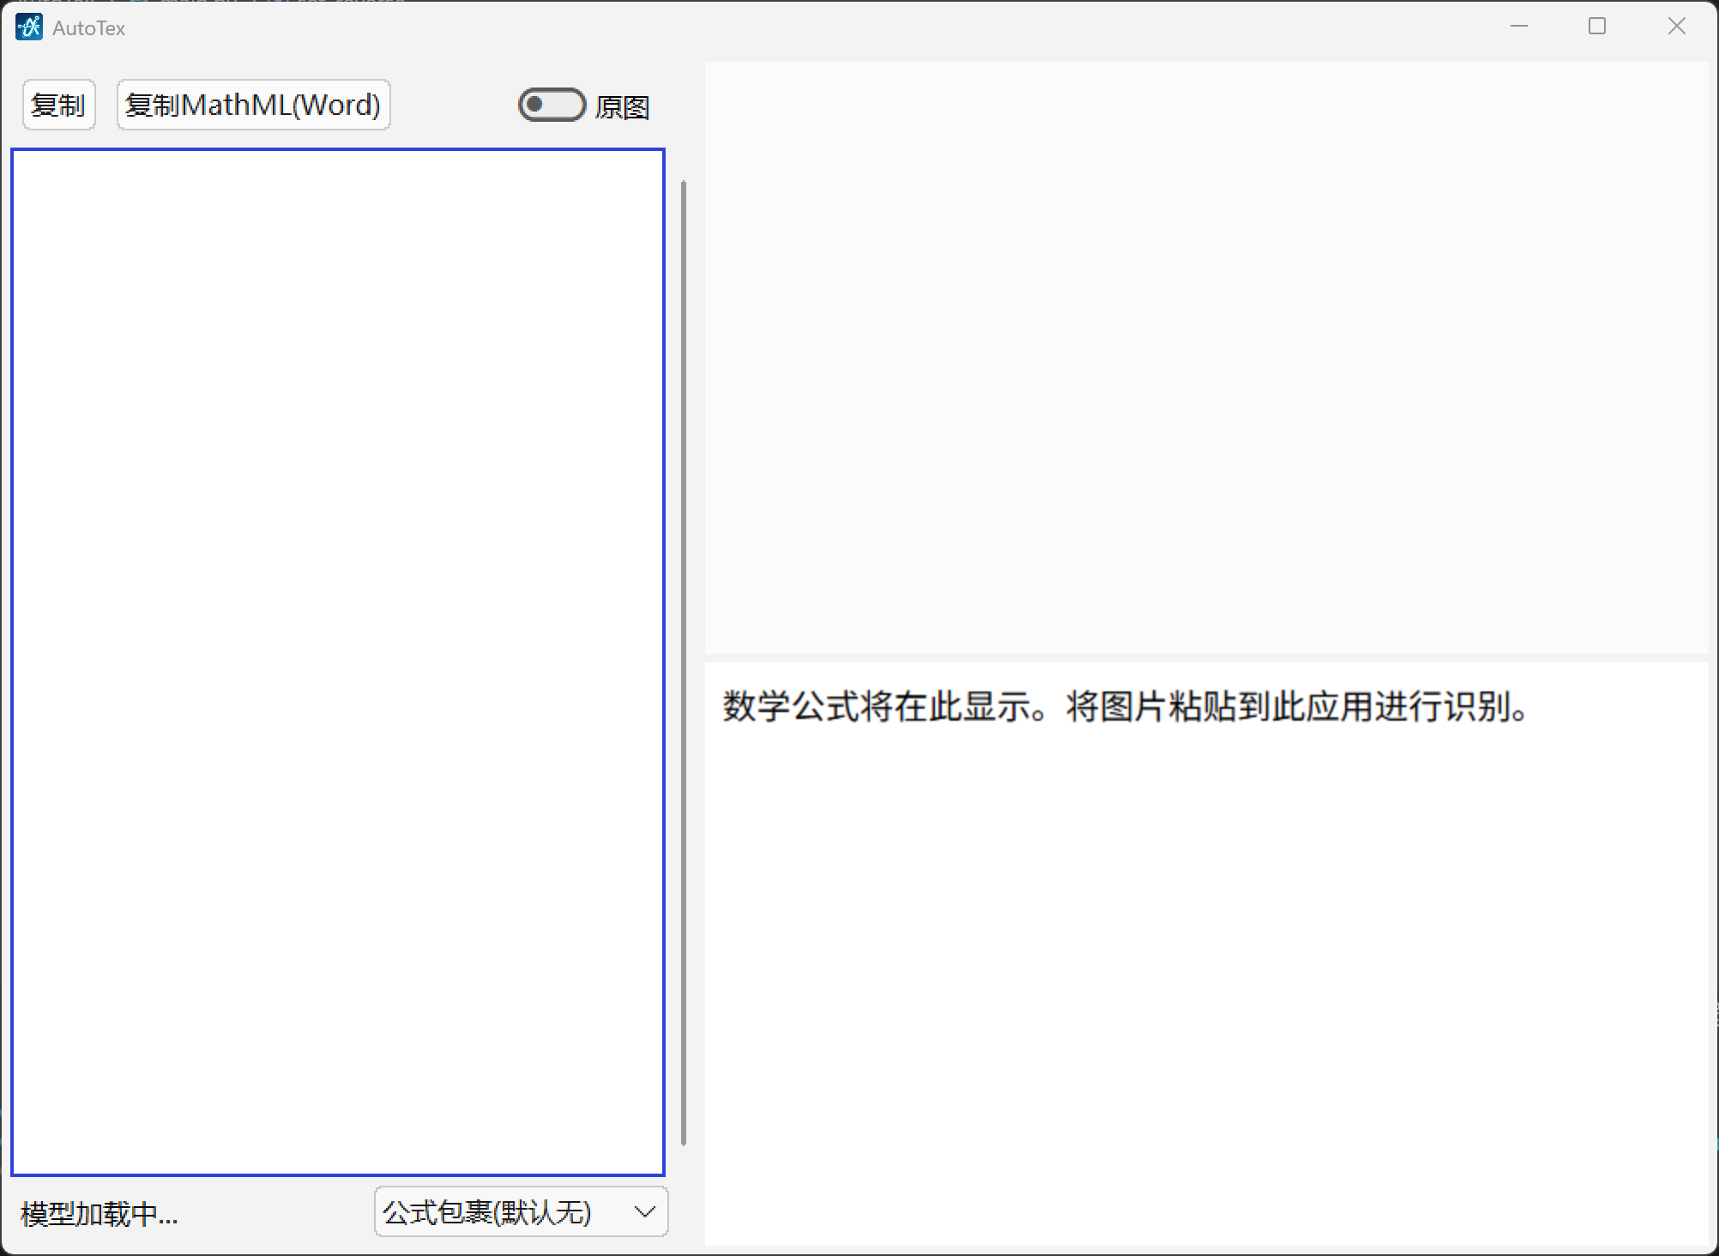Click the chevron on the formula wrap dropdown
Viewport: 1719px width, 1256px height.
coord(642,1212)
